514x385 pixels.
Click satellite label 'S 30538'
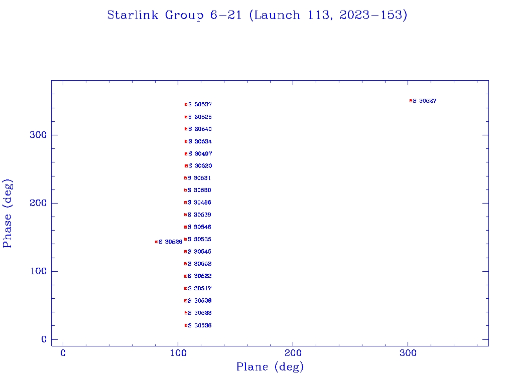(x=200, y=301)
